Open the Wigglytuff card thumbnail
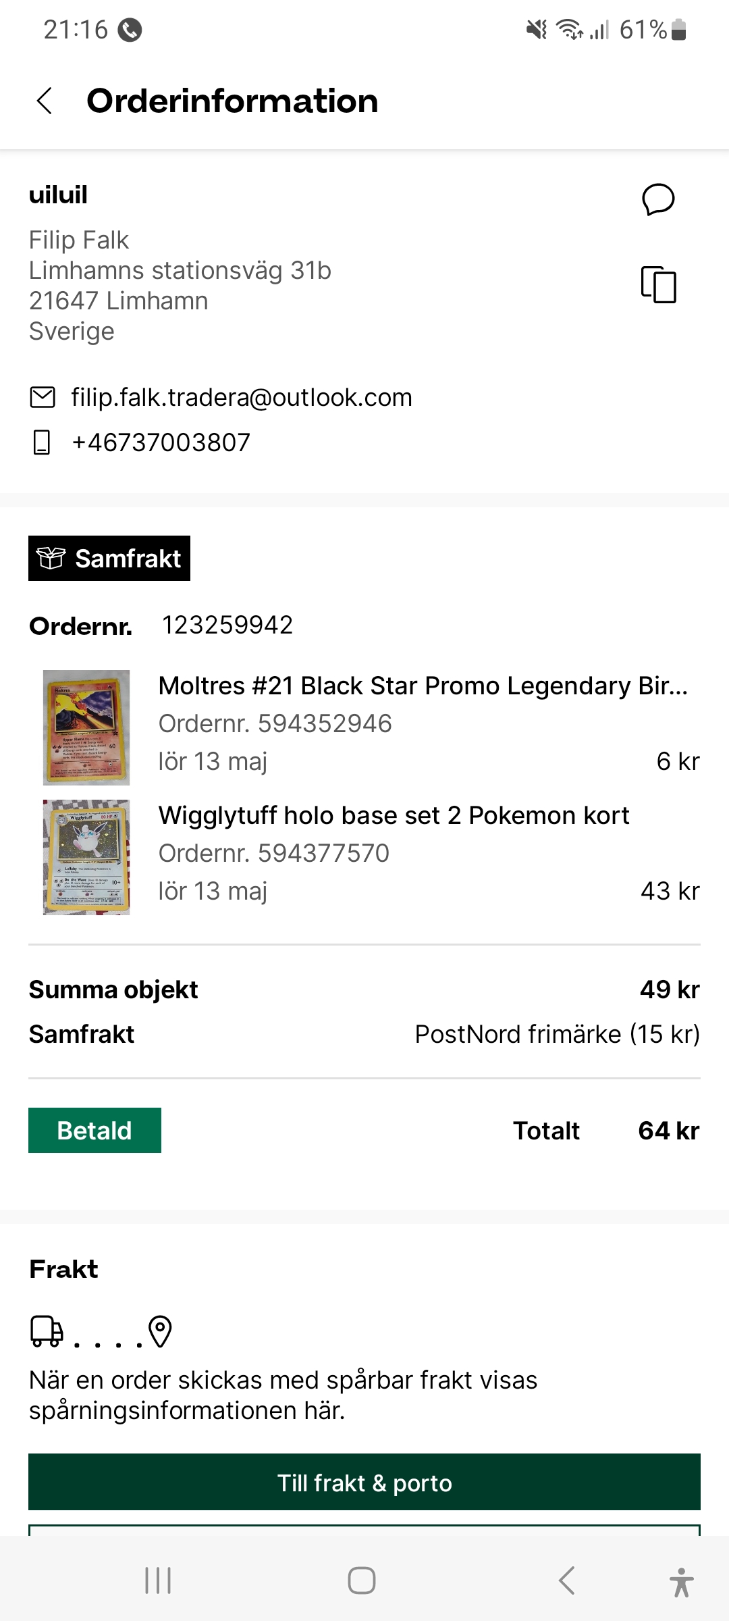Viewport: 729px width, 1621px height. pos(86,857)
